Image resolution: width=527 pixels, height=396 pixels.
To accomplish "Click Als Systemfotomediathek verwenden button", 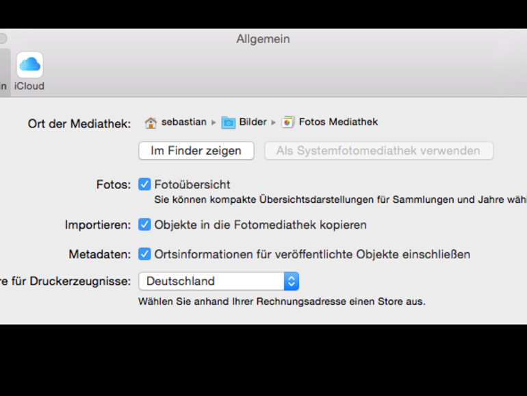I will coord(378,151).
